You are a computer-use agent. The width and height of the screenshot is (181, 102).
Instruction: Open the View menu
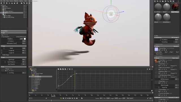pos(8,1)
